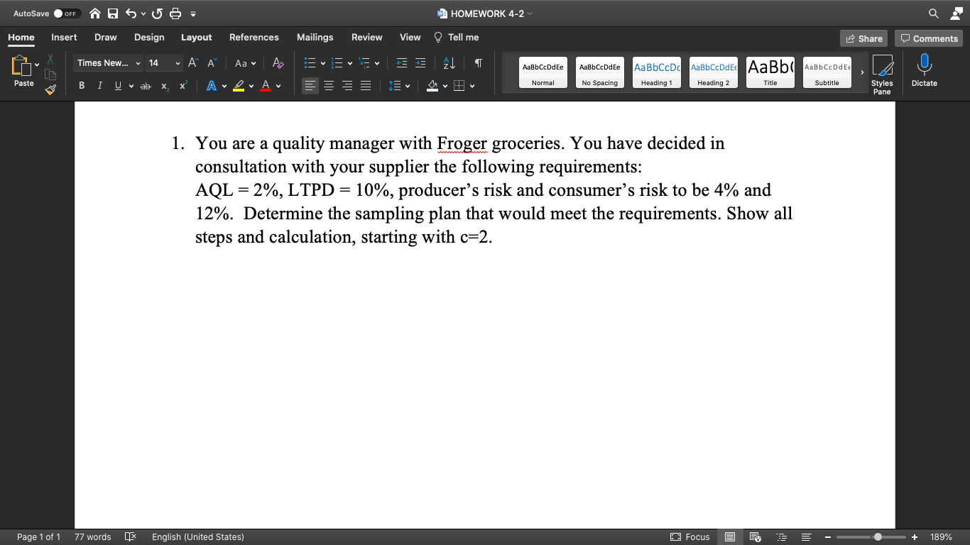
Task: Apply Text Effects with the blue A icon
Action: point(211,86)
